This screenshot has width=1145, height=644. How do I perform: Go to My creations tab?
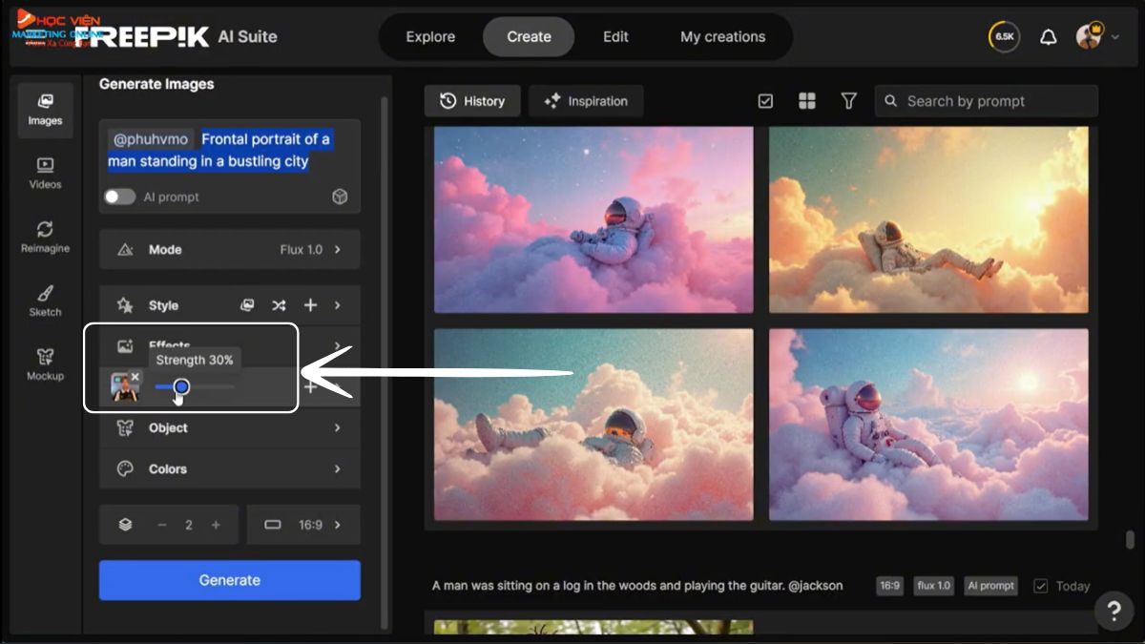tap(722, 37)
